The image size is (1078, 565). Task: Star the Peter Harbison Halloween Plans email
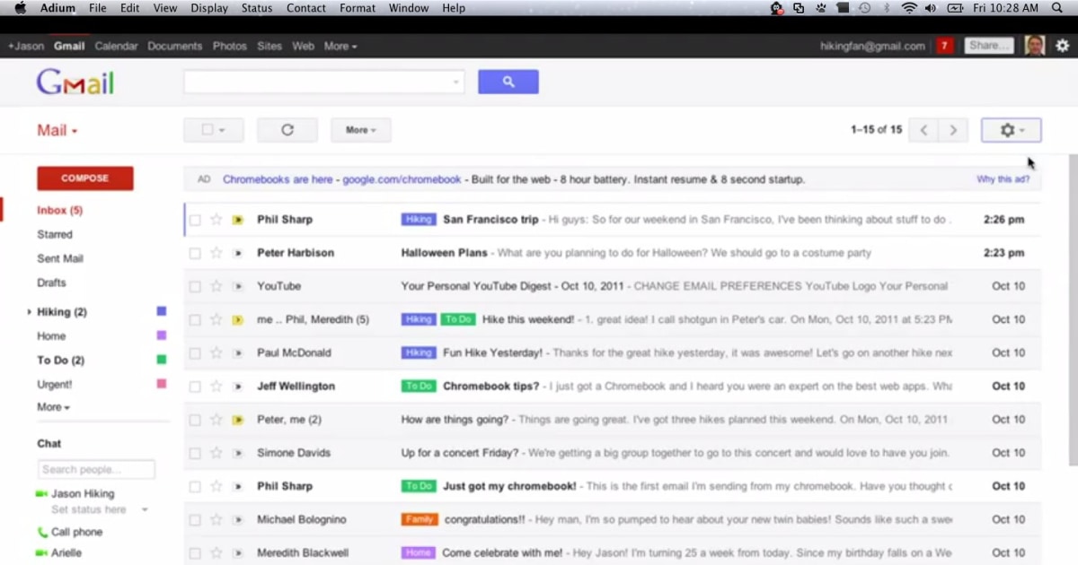pyautogui.click(x=216, y=253)
